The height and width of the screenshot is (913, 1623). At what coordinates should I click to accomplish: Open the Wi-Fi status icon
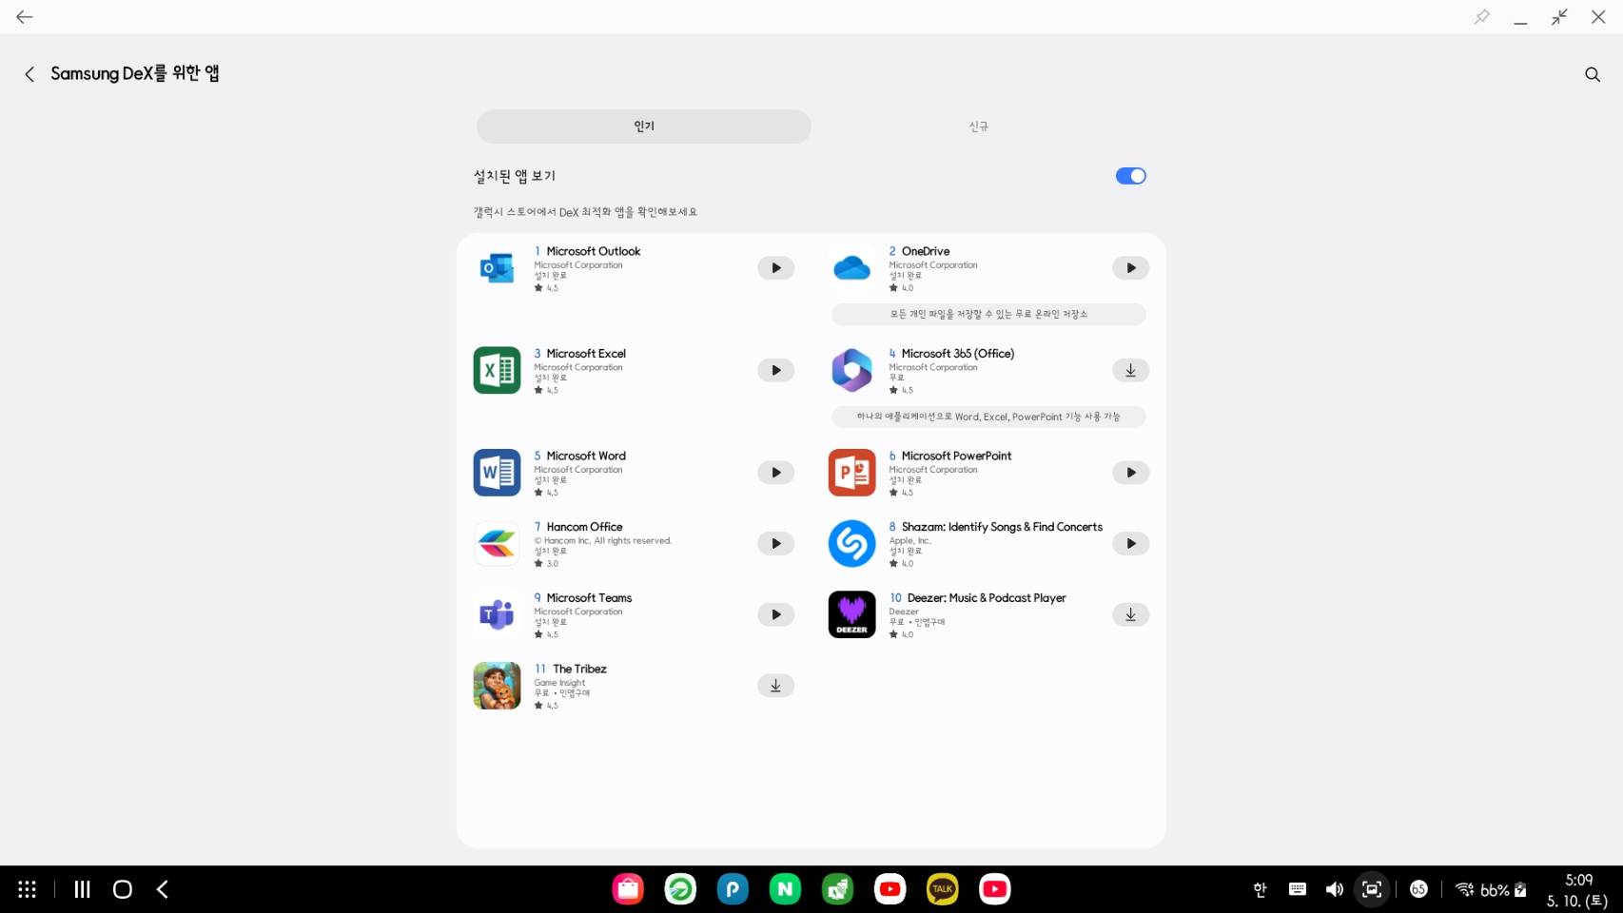[1465, 889]
